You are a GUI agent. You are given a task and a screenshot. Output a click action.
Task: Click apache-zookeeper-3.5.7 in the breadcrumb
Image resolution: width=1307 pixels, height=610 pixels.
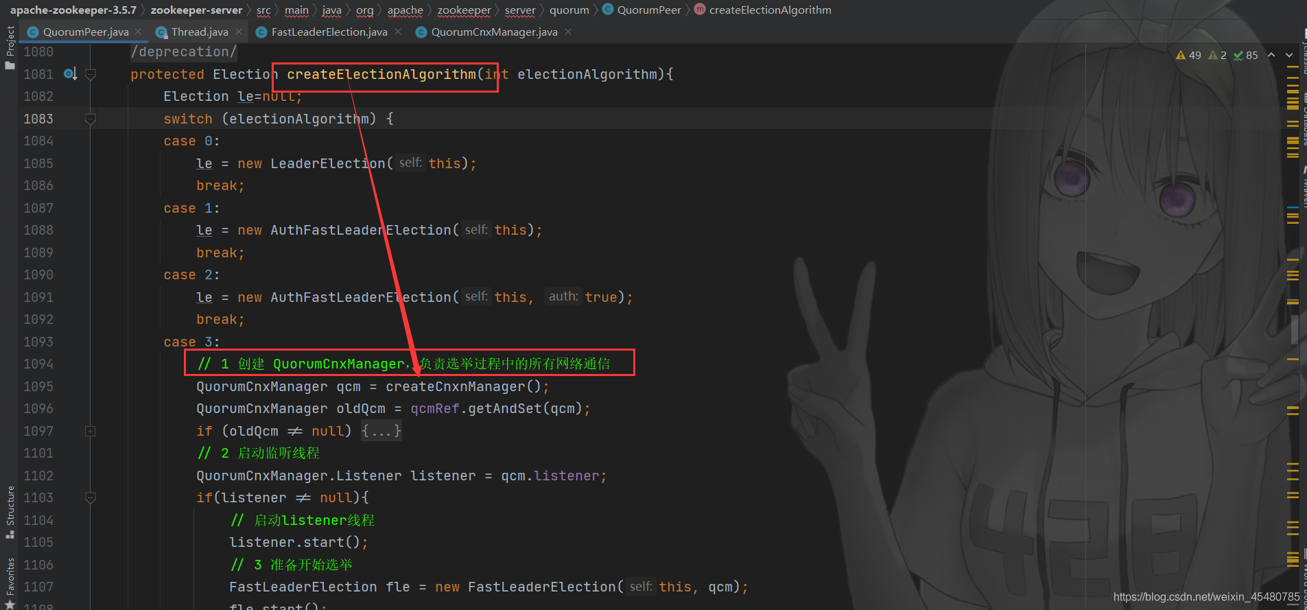73,10
